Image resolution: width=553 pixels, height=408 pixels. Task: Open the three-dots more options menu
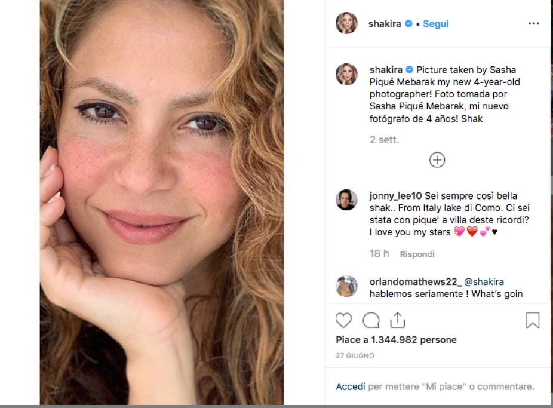click(533, 24)
